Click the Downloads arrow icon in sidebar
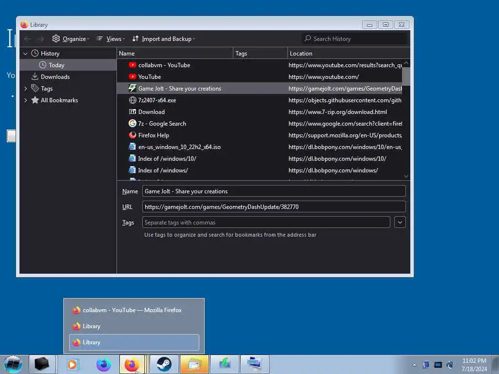Viewport: 499px width, 374px height. pyautogui.click(x=35, y=76)
